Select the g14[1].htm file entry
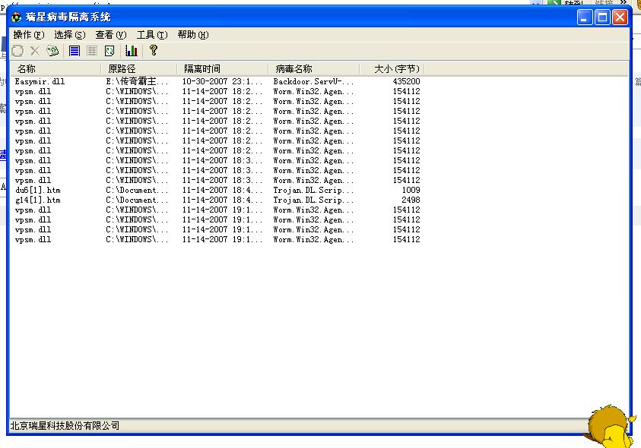The width and height of the screenshot is (641, 448). pos(37,200)
